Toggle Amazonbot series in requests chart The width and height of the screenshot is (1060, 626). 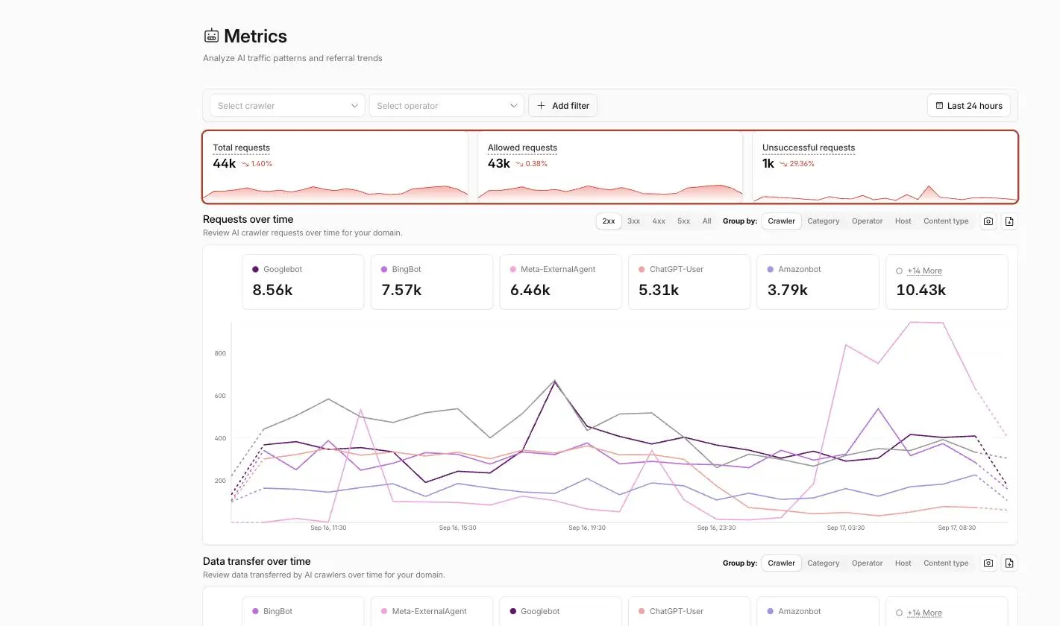818,282
